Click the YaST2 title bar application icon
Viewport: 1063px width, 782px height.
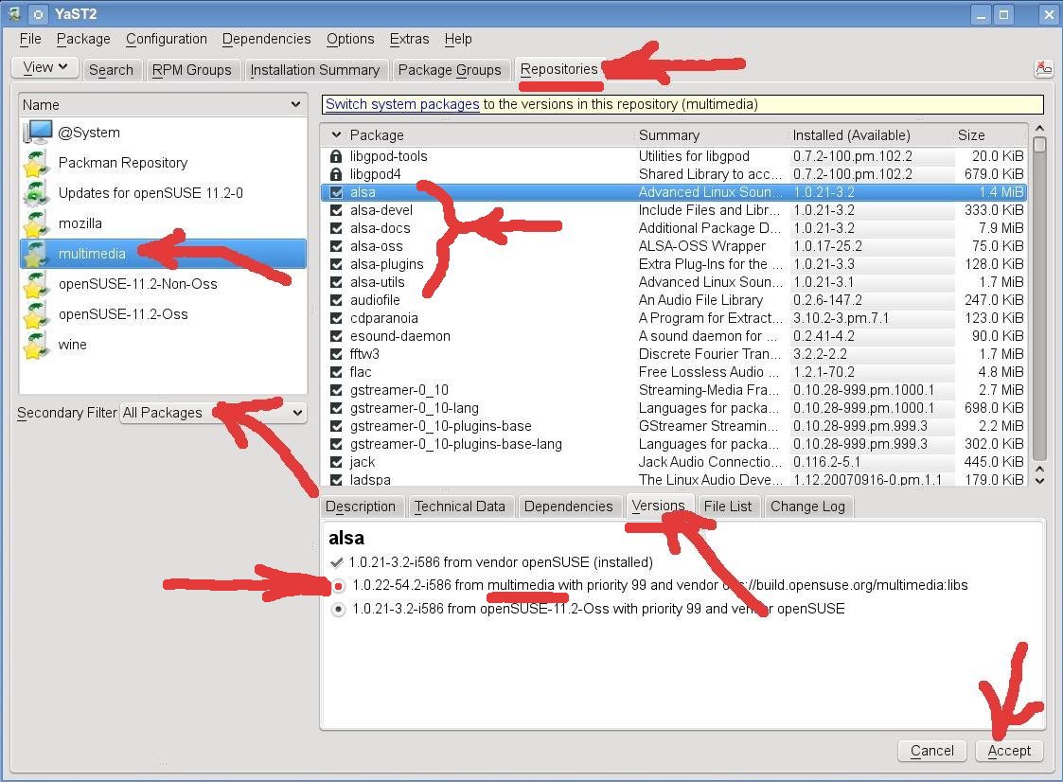(12, 13)
